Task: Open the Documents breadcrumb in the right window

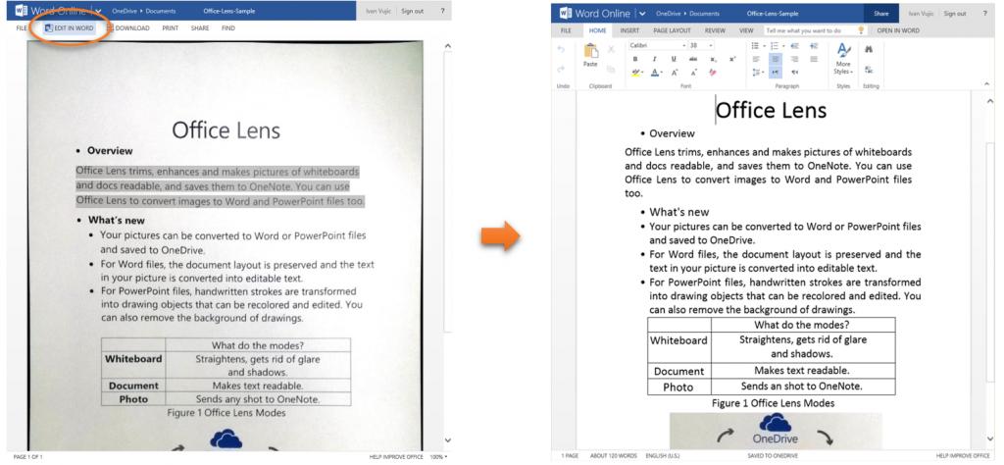Action: click(705, 13)
